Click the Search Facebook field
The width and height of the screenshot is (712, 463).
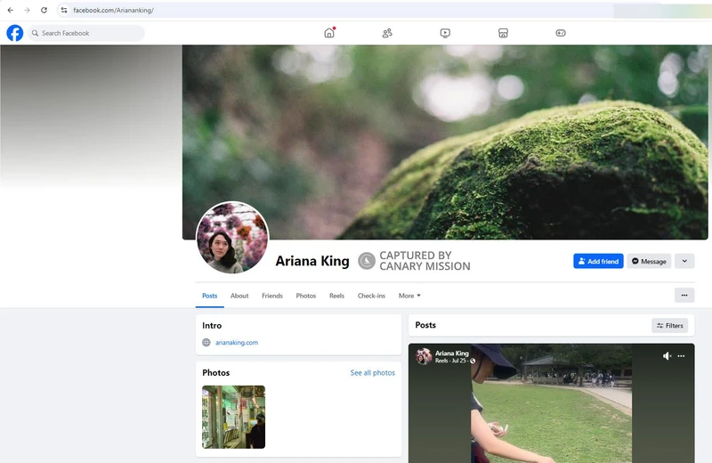pyautogui.click(x=85, y=33)
